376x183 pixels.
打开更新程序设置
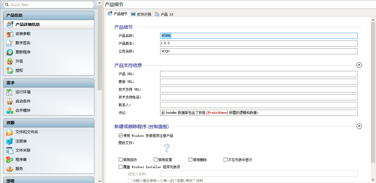23,52
